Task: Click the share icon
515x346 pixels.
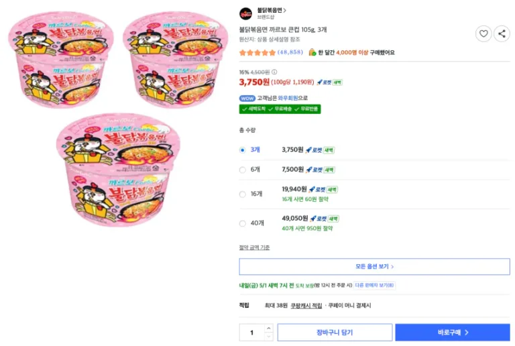Action: coord(501,34)
